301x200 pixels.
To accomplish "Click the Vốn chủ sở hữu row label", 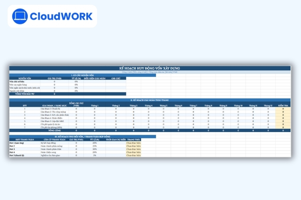I will [x=17, y=82].
